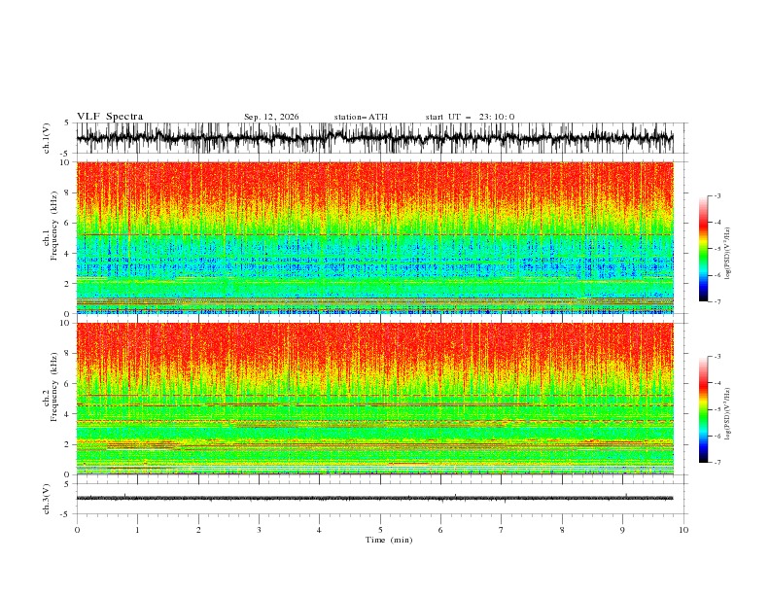Click the start UT 23:10:0 label
The height and width of the screenshot is (595, 770).
pyautogui.click(x=470, y=117)
